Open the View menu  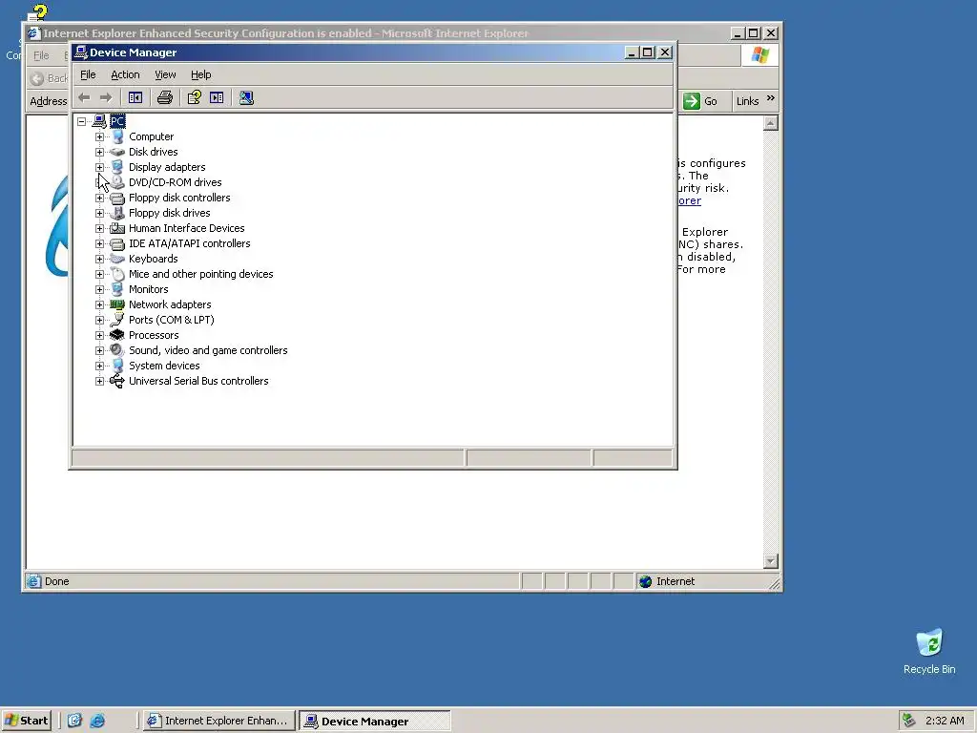pos(165,74)
